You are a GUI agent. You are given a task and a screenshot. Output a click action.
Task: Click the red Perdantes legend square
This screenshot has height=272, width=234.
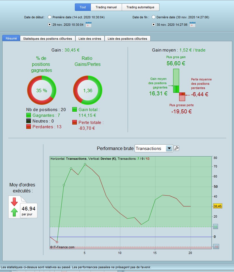[29, 127]
